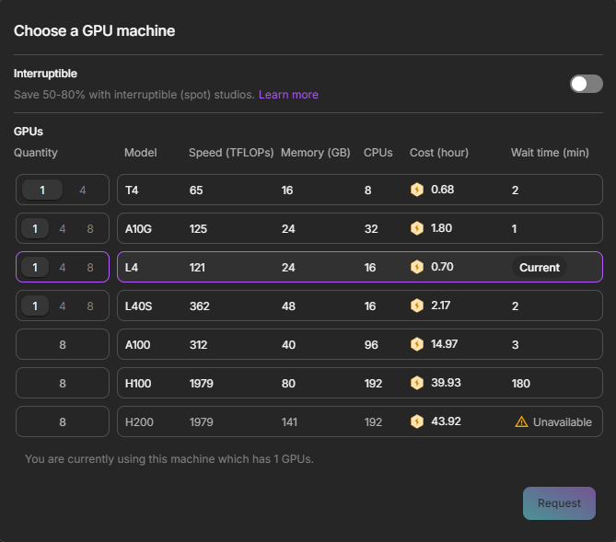Click the Wait time (min) column header

tap(550, 153)
